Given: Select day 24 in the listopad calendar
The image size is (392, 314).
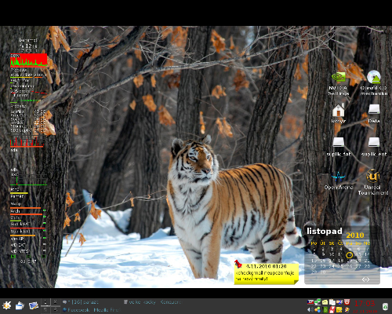Looking at the screenshot, I should click(332, 266).
